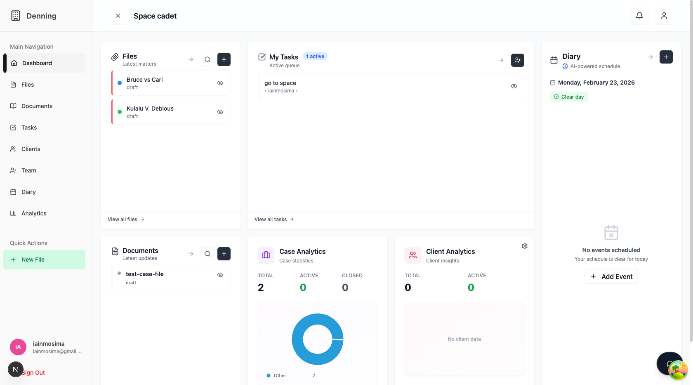
Task: Open My Tasks with the arrow
Action: click(501, 60)
